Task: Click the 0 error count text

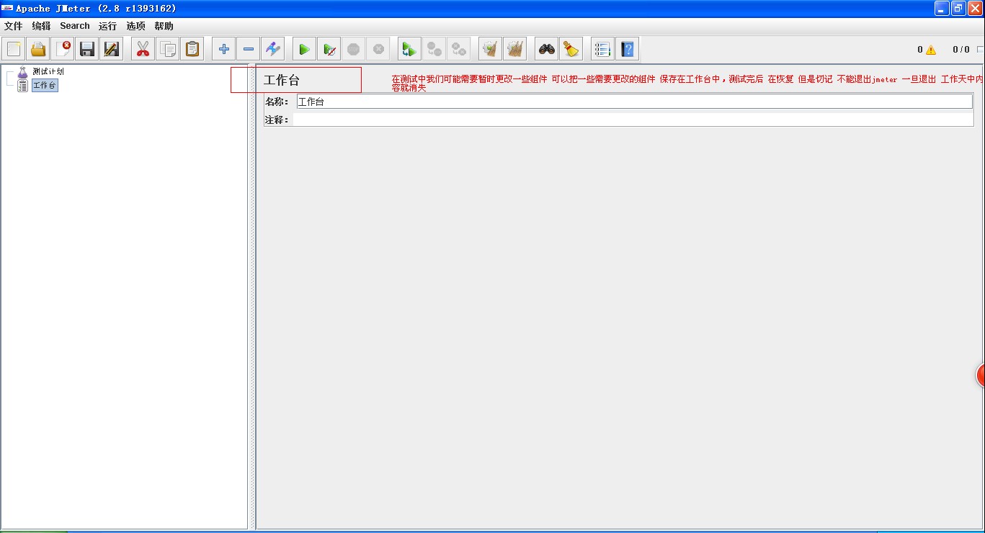Action: [x=920, y=50]
